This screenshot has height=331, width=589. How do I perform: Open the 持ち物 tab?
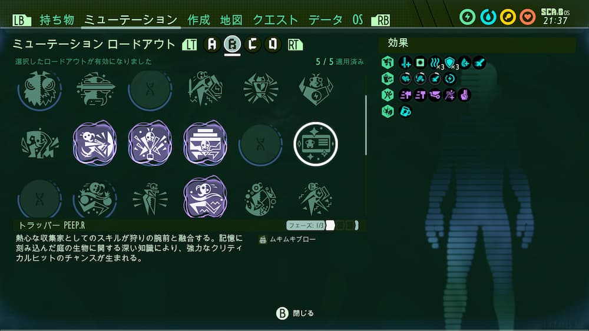[x=57, y=20]
